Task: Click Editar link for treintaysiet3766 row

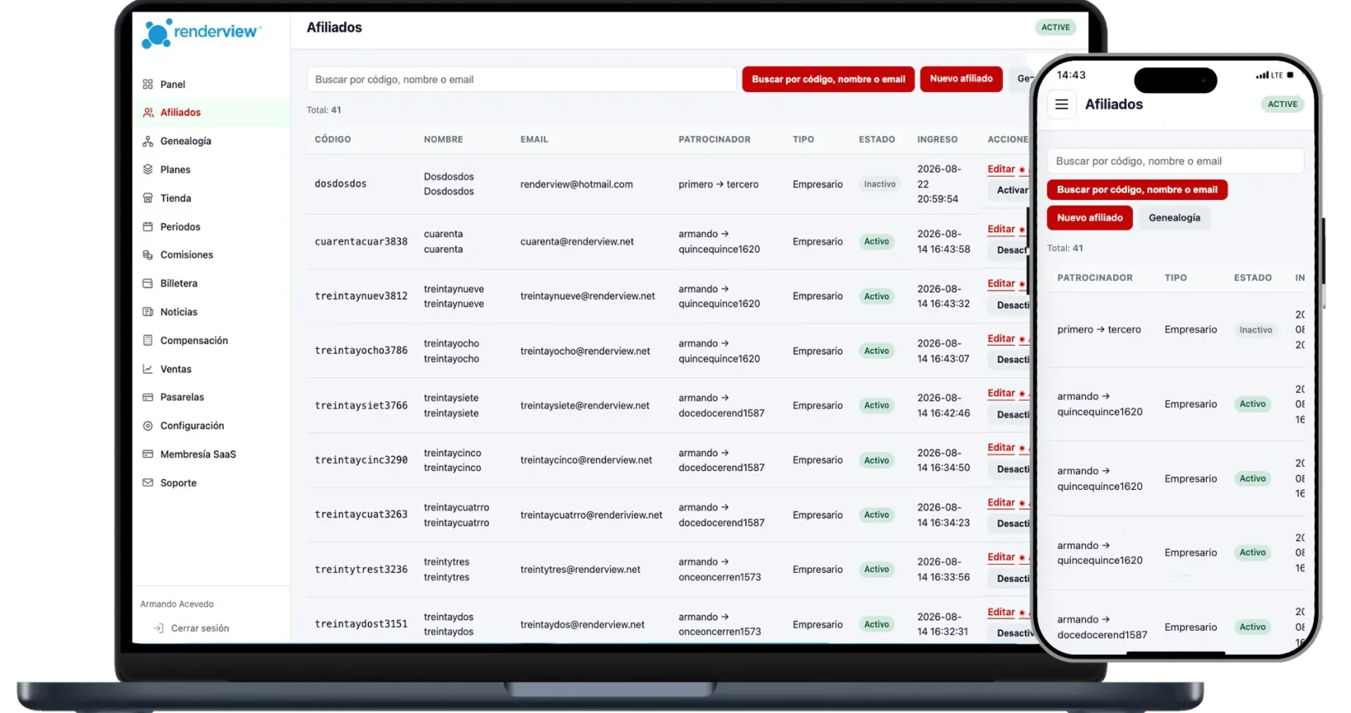Action: coord(1001,393)
